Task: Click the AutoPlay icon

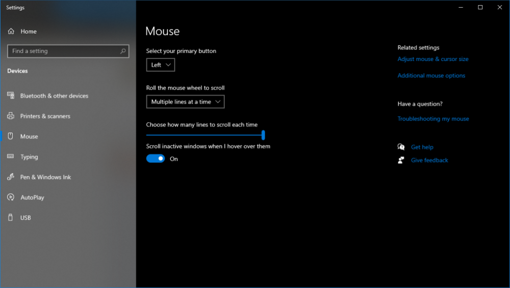Action: coord(11,197)
